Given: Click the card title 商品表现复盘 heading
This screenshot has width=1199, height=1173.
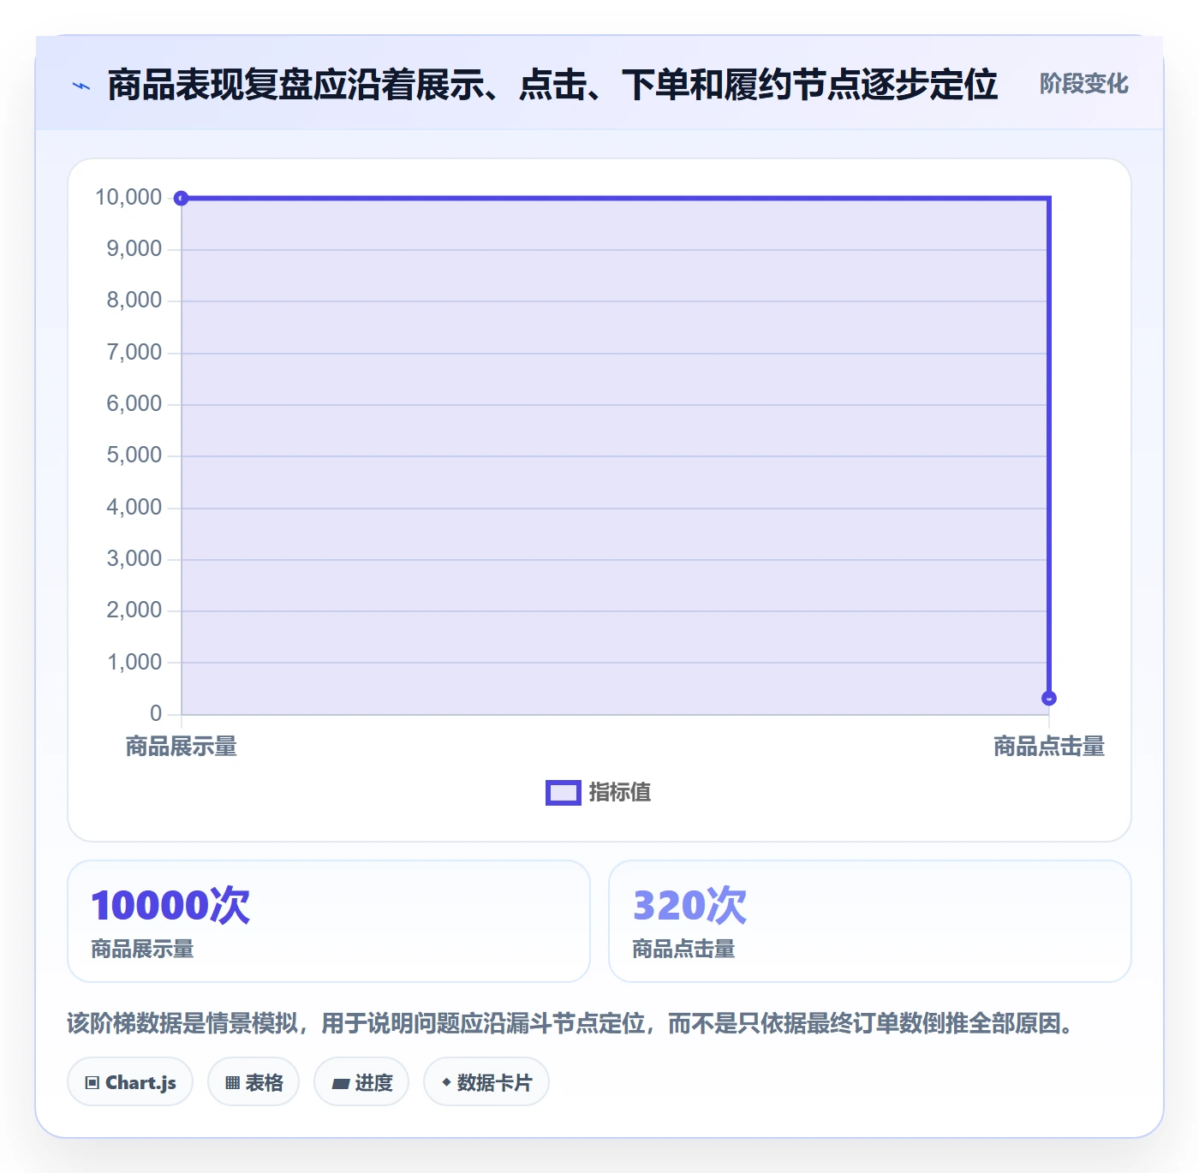Looking at the screenshot, I should point(552,85).
